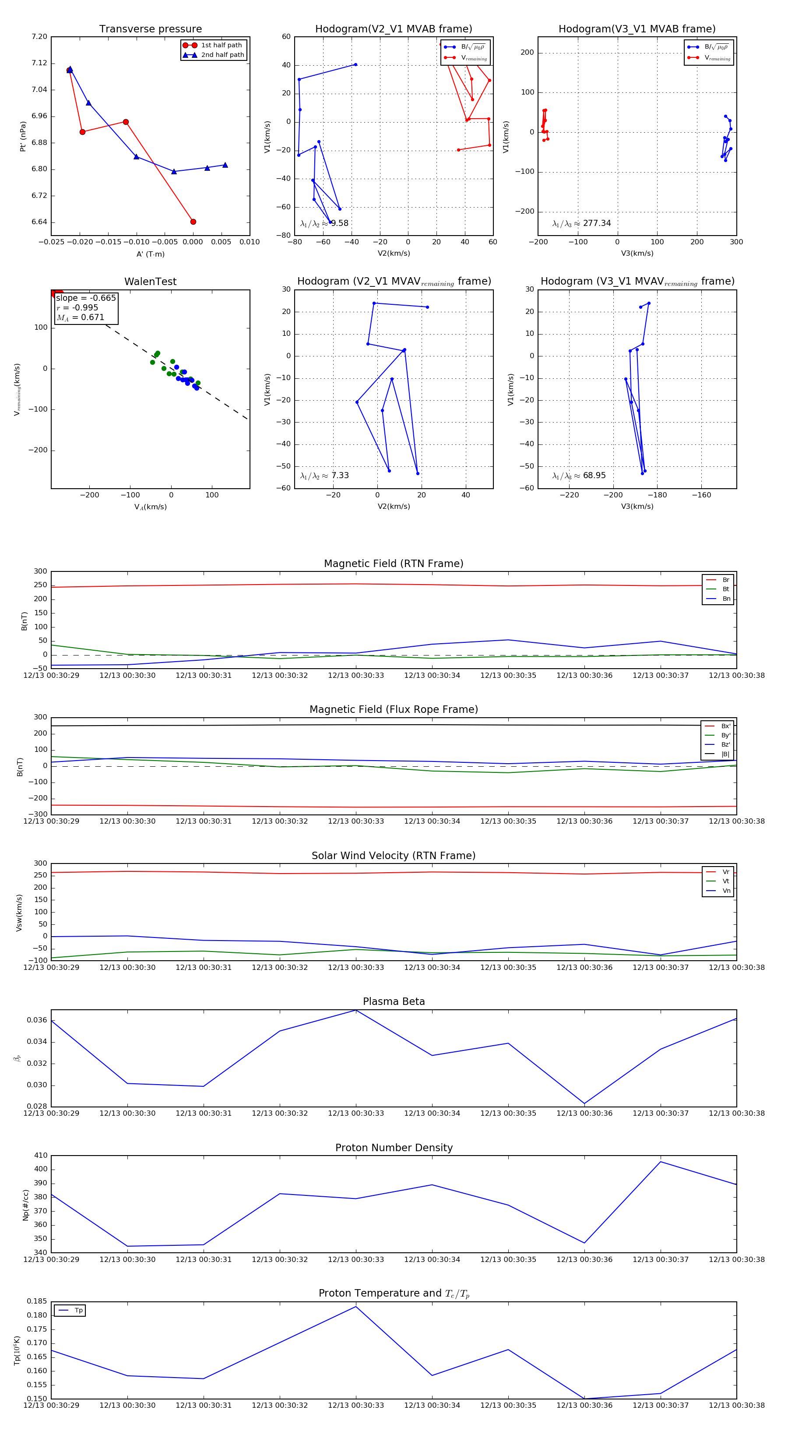Click the 'Magnetic Field (RTN Frame)' title

click(x=394, y=564)
